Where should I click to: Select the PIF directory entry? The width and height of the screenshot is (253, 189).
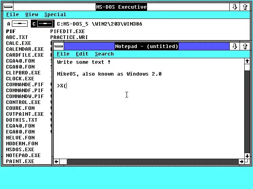pyautogui.click(x=11, y=31)
